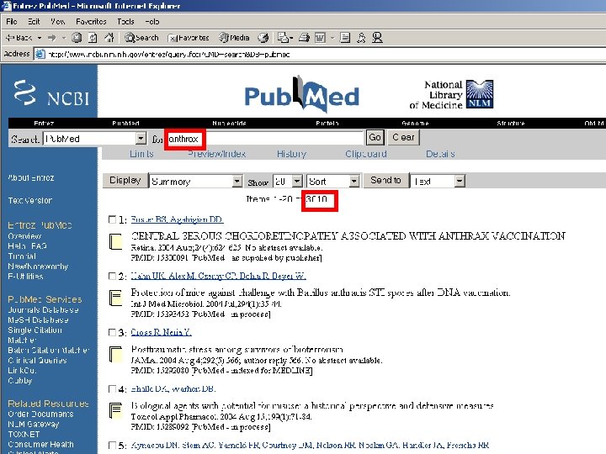Click the Send to button
The image size is (606, 454).
tap(385, 180)
